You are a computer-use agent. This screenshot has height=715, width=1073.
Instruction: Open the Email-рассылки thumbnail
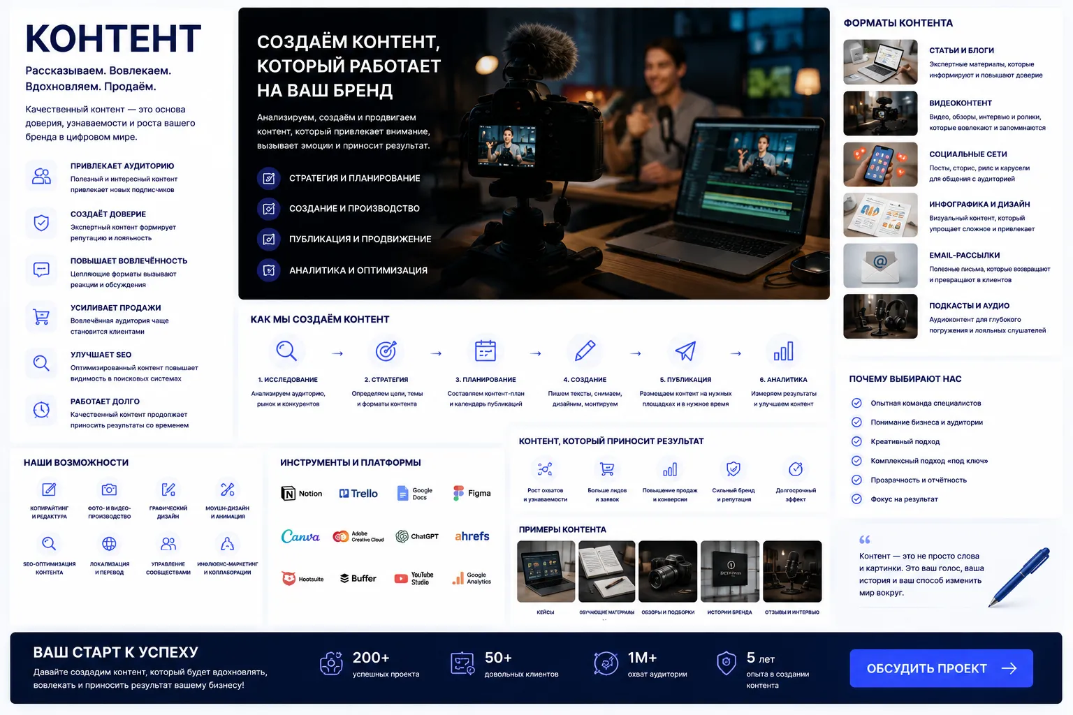pyautogui.click(x=880, y=265)
